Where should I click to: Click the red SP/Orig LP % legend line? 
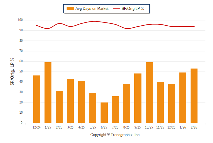(x=117, y=9)
